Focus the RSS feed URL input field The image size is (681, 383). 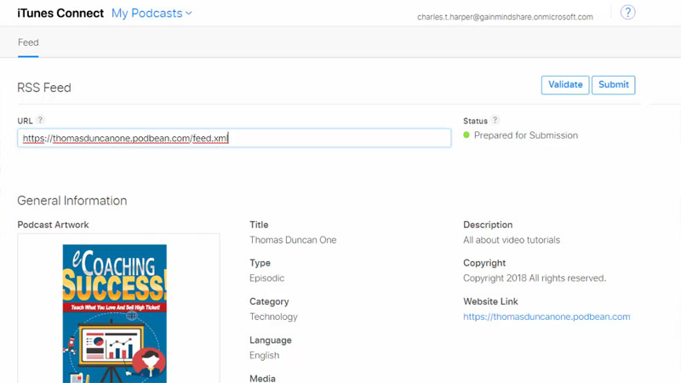pos(234,138)
